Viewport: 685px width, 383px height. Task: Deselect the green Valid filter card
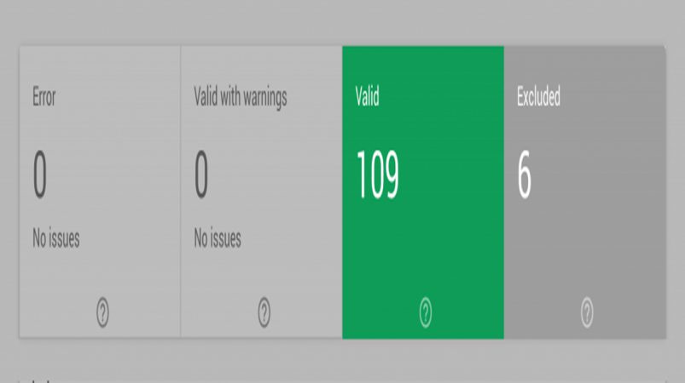click(423, 191)
